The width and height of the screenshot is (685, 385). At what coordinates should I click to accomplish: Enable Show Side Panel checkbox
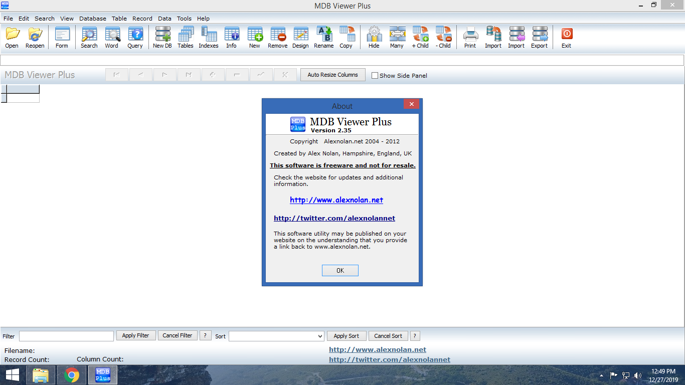(375, 76)
